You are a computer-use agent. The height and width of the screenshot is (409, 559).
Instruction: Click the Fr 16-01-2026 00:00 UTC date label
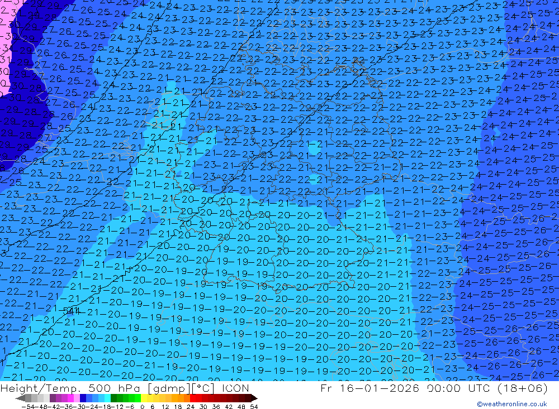[x=434, y=388]
